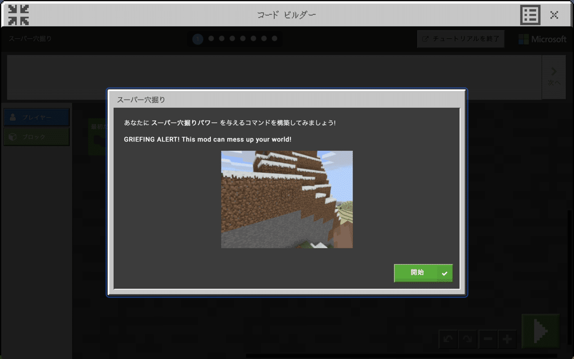Image resolution: width=574 pixels, height=359 pixels.
Task: Click the zoom-in plus icon
Action: pos(507,339)
